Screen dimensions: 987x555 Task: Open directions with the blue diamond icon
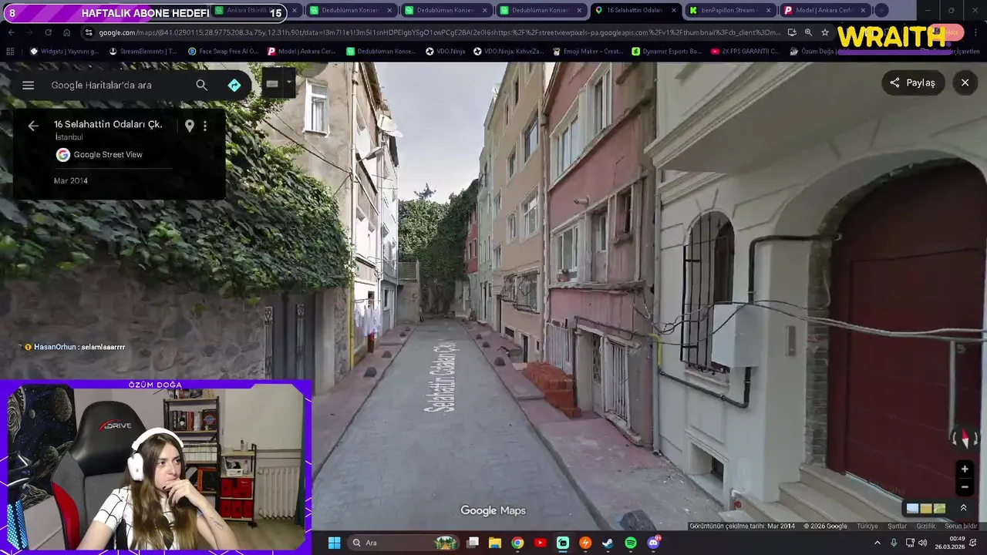click(x=234, y=85)
